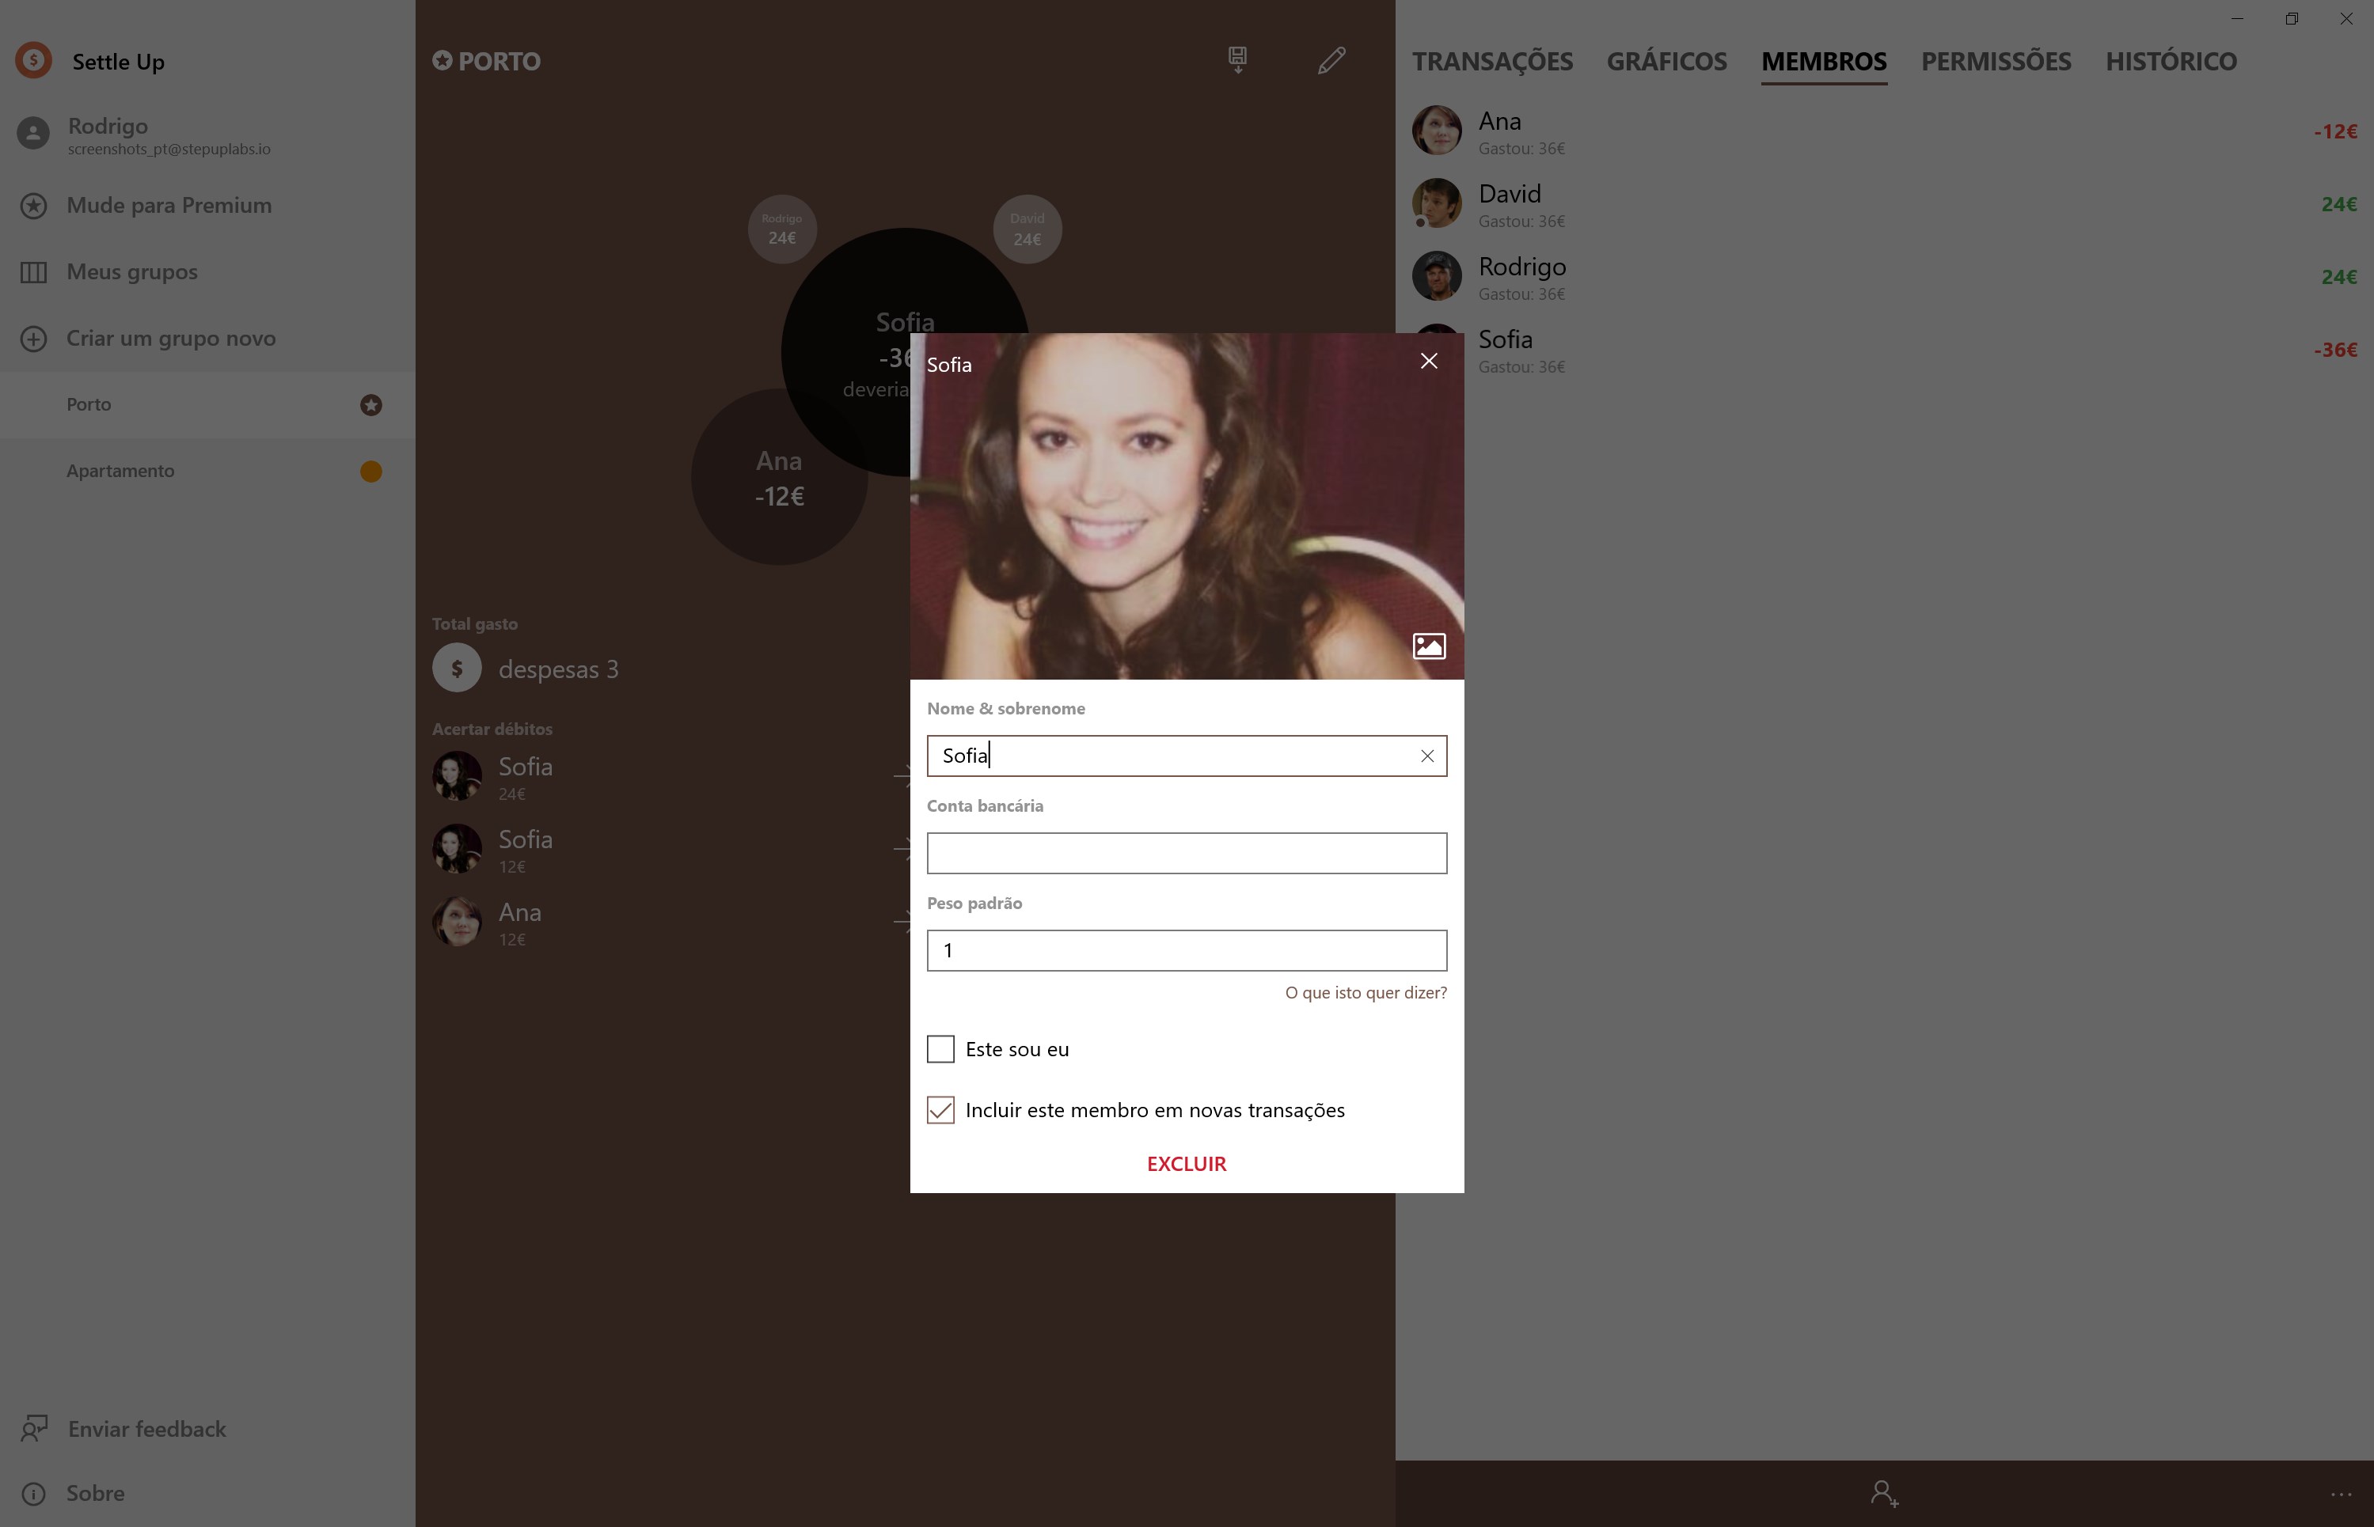Click the dollar icon beside despesas 3
2374x1527 pixels.
[x=458, y=669]
